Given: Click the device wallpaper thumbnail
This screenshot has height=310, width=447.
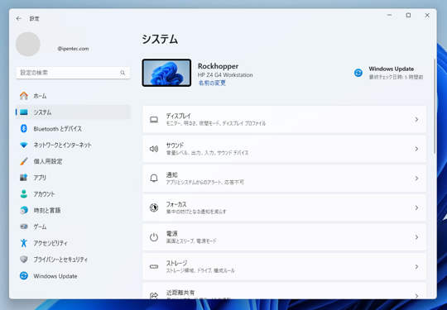Looking at the screenshot, I should [x=166, y=73].
